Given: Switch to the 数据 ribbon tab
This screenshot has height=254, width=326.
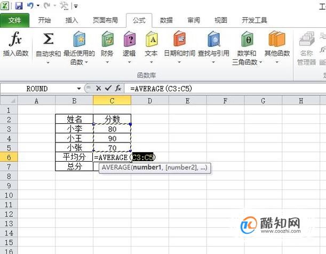Looking at the screenshot, I should (166, 20).
